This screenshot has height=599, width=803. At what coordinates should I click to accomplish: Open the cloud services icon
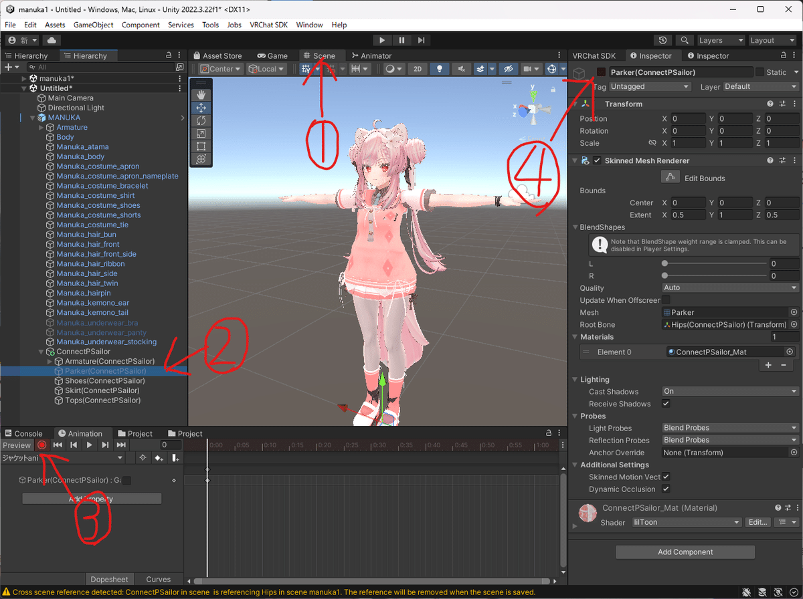[52, 41]
